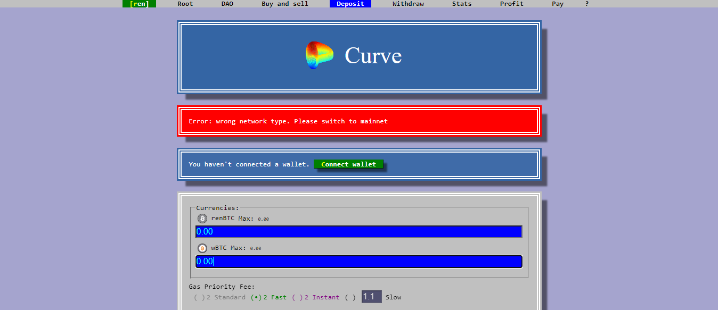Click "You haven't connected a wallet." text

[x=249, y=164]
